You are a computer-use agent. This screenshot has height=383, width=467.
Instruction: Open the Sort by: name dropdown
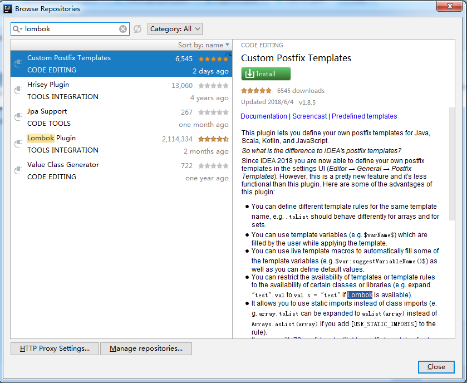pyautogui.click(x=204, y=45)
